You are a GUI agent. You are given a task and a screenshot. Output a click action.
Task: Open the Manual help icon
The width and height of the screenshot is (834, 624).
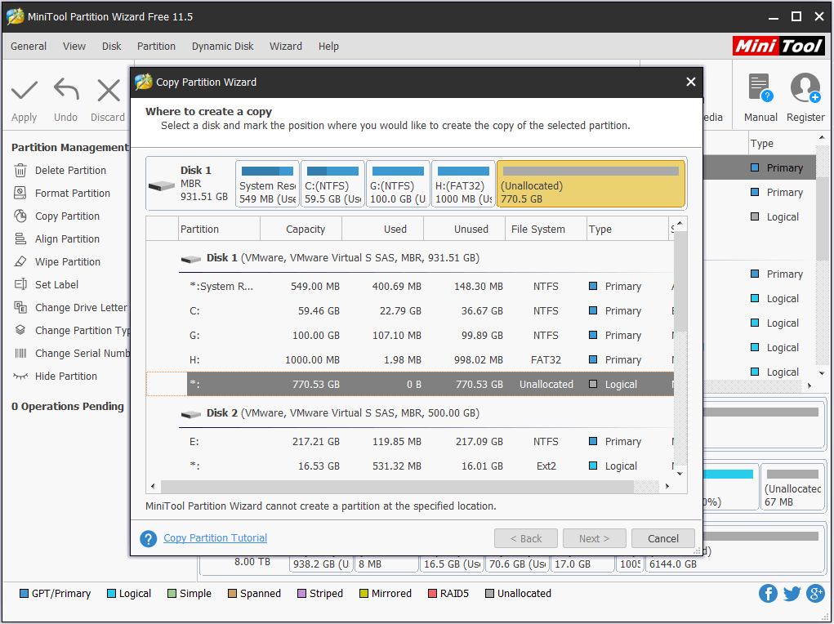pyautogui.click(x=760, y=87)
